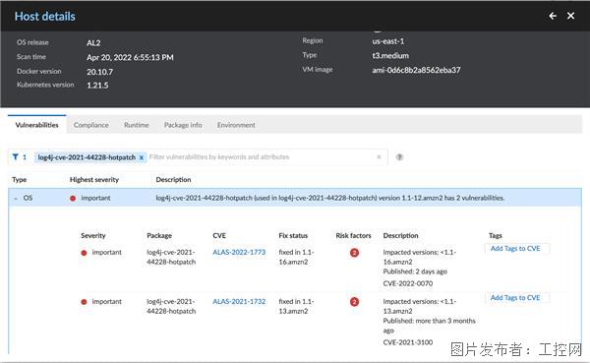
Task: Click the red severity dot in the OS row
Action: point(73,198)
